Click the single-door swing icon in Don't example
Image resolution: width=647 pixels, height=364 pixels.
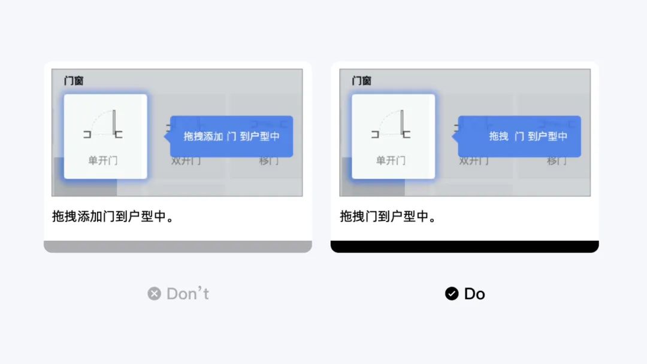pyautogui.click(x=103, y=124)
